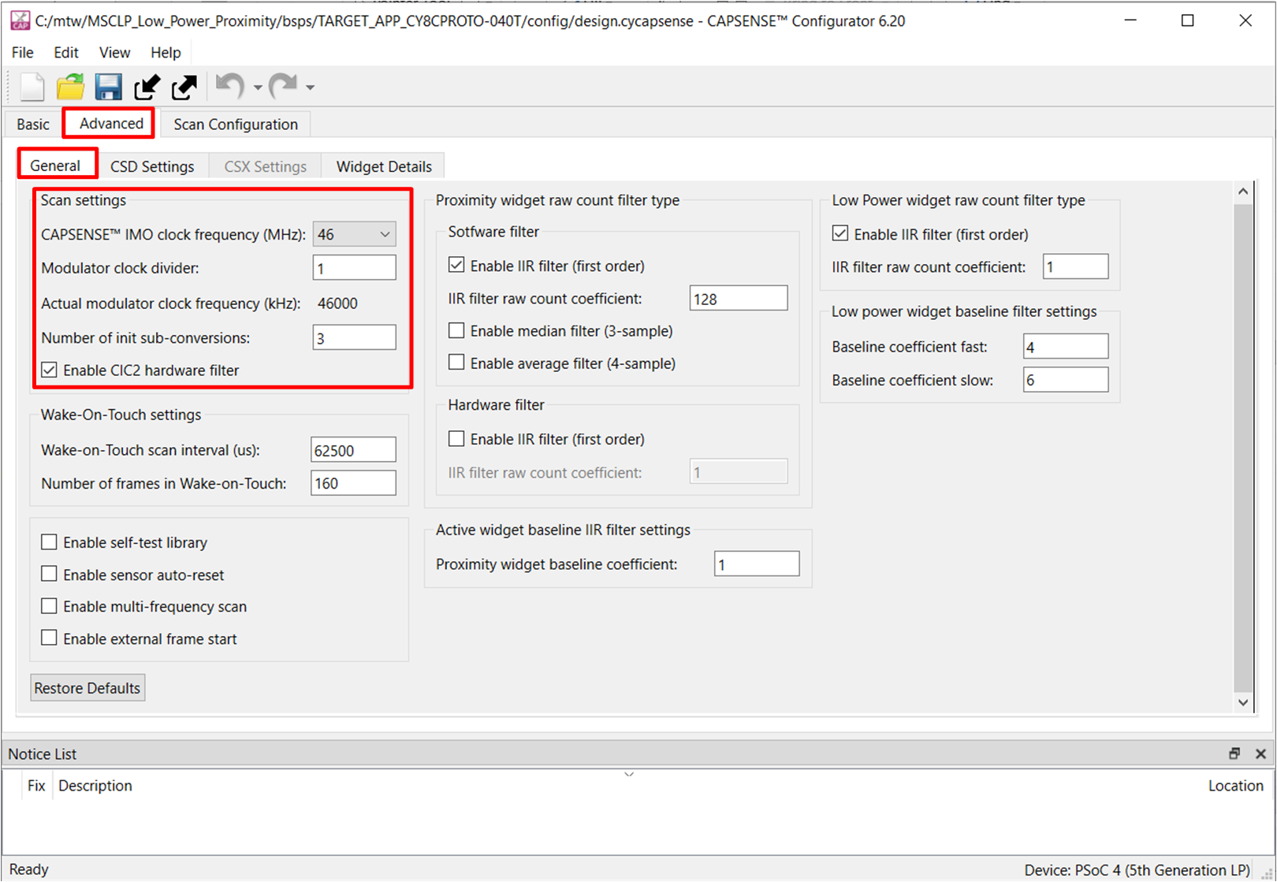
Task: Enable multi-frequency scan checkbox
Action: tap(49, 605)
